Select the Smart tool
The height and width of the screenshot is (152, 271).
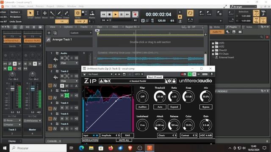coord(30,13)
